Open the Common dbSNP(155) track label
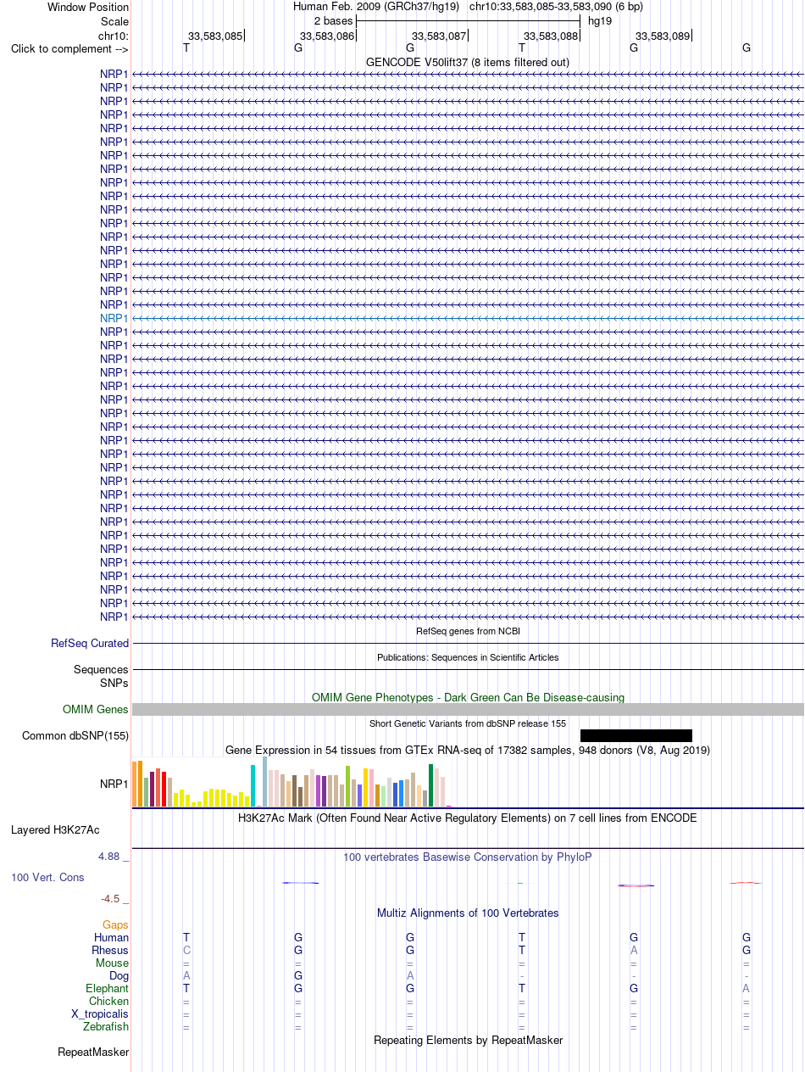This screenshot has width=805, height=1072. tap(75, 735)
